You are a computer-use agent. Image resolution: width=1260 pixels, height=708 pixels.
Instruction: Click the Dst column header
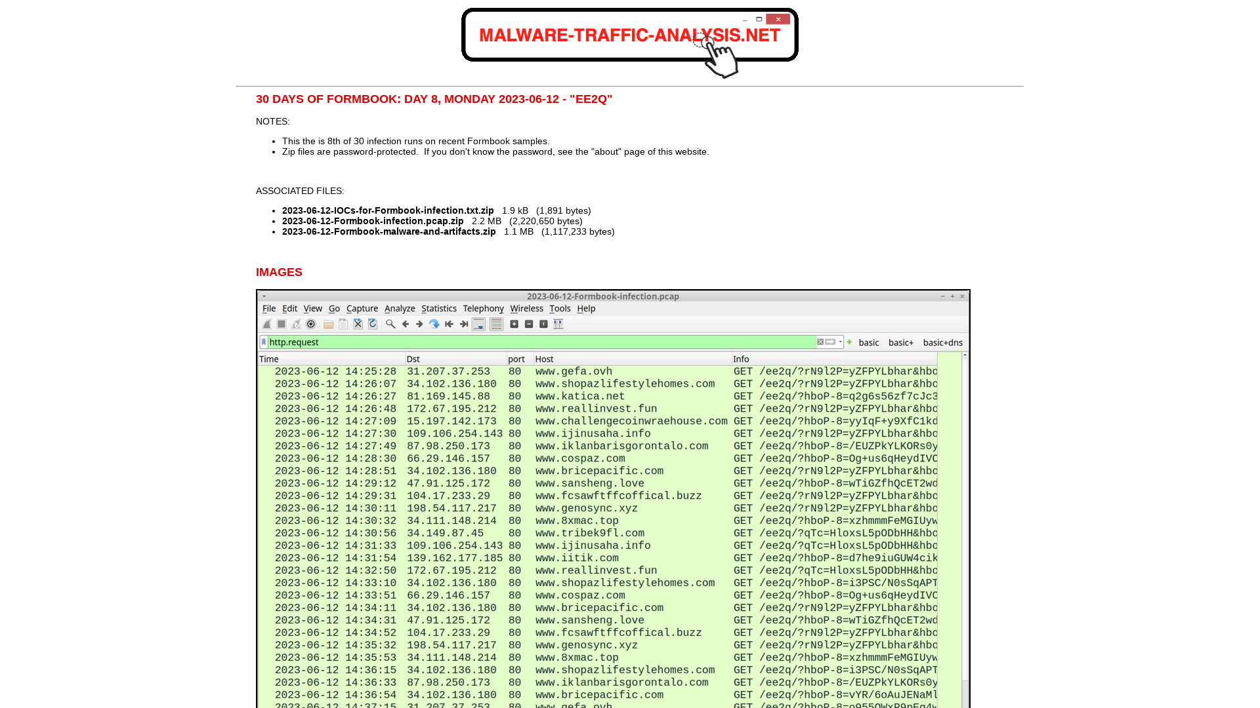point(455,359)
